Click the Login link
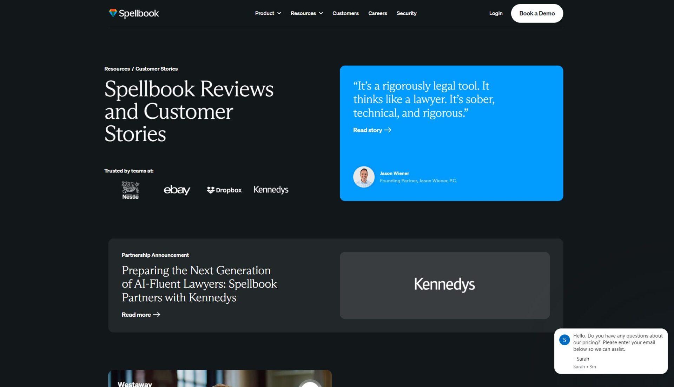The width and height of the screenshot is (674, 387). click(x=496, y=13)
